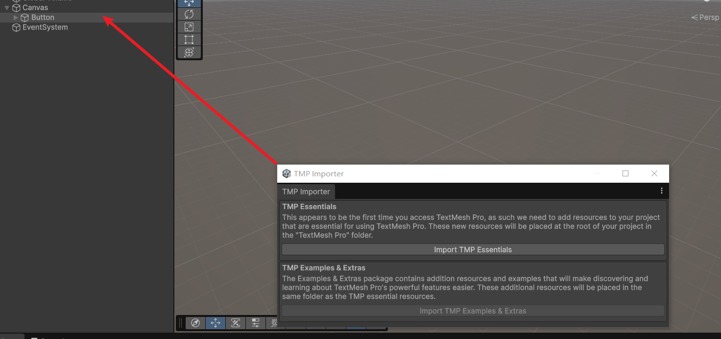This screenshot has height=339, width=721.
Task: Collapse the Canvas hierarchy node
Action: (7, 8)
